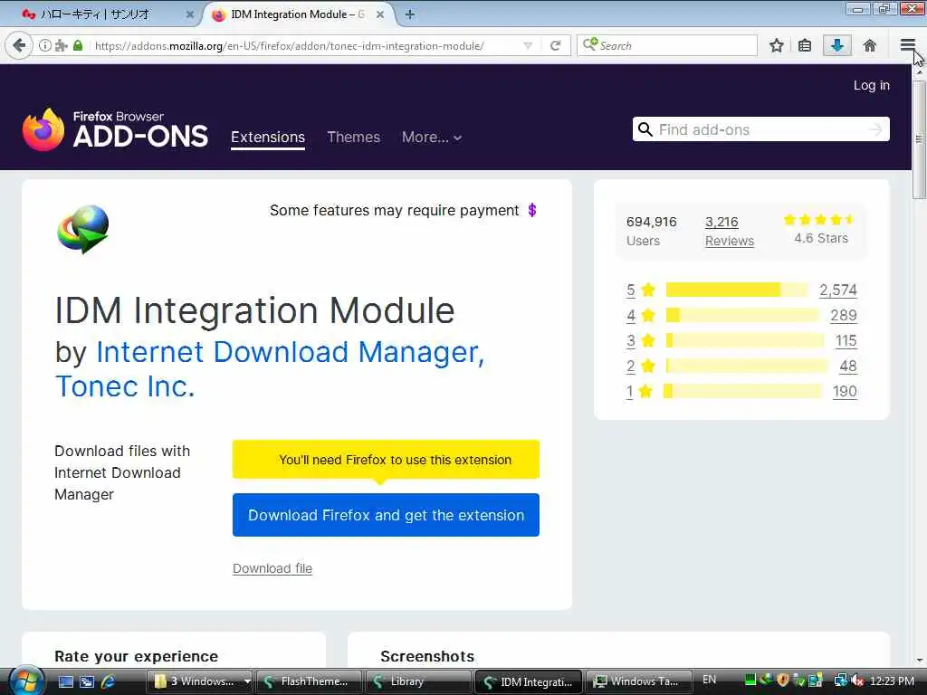
Task: Click the Download file link
Action: 272,568
